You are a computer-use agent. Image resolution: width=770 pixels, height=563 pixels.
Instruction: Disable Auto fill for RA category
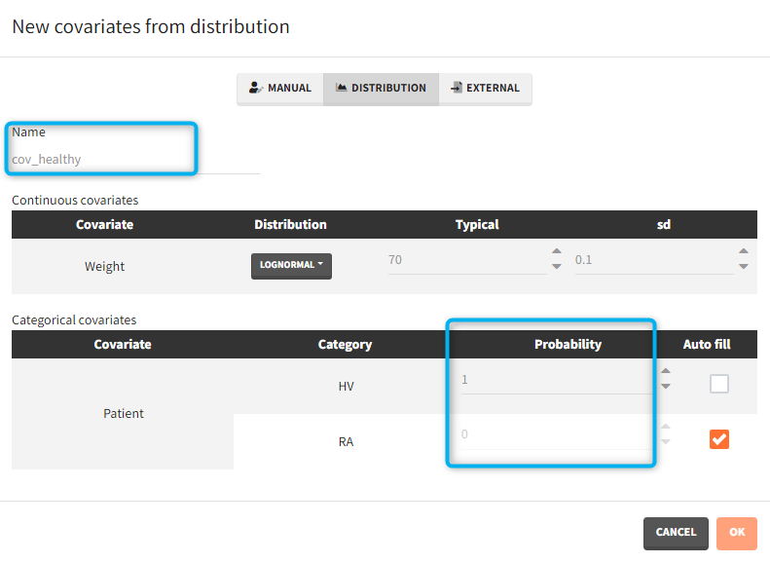[x=719, y=439]
